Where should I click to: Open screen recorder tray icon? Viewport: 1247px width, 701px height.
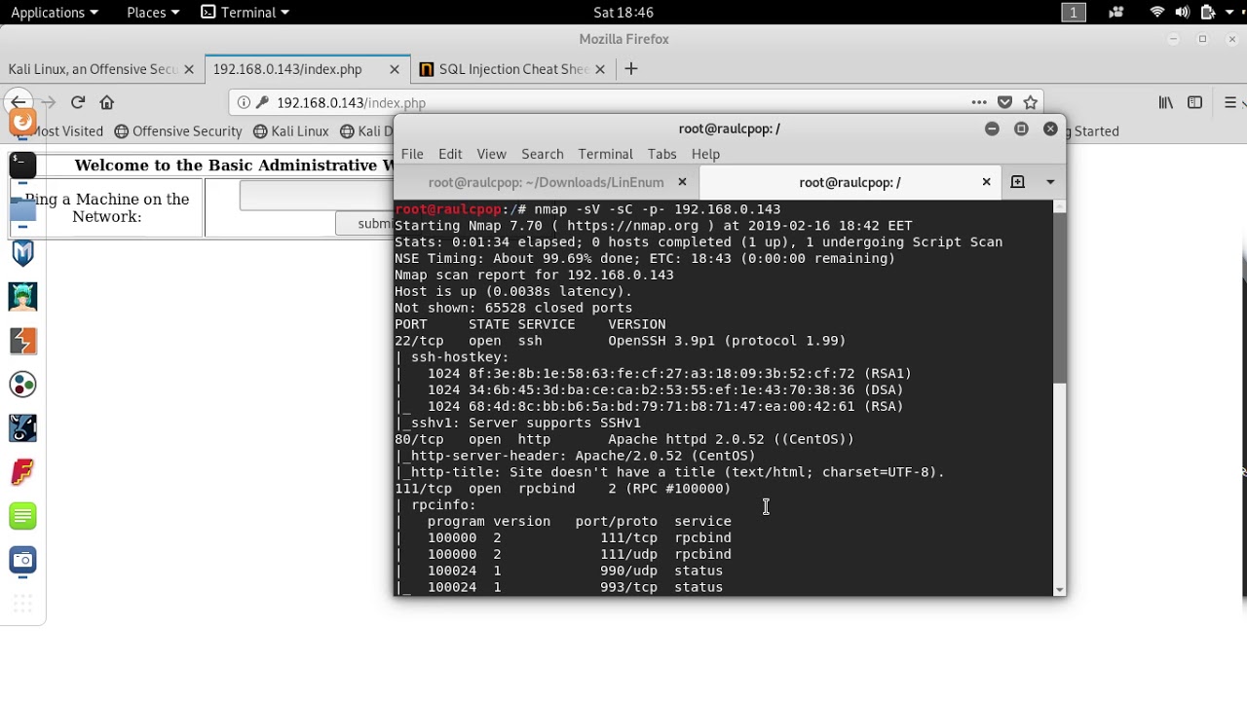(1115, 13)
